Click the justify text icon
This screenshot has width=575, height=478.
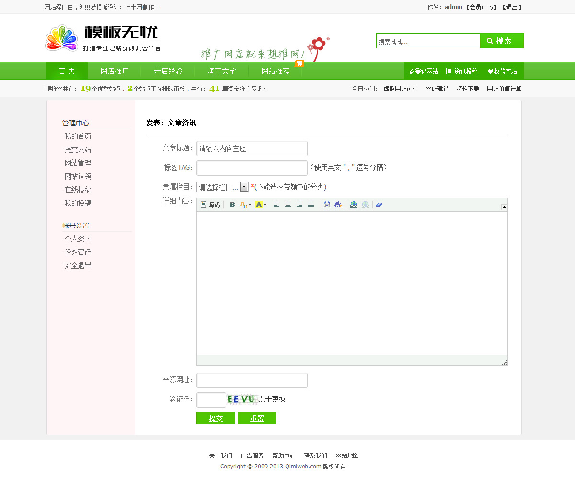(x=311, y=205)
